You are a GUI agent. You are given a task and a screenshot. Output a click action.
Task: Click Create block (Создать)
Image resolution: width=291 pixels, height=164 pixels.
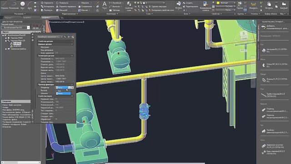(x=188, y=3)
